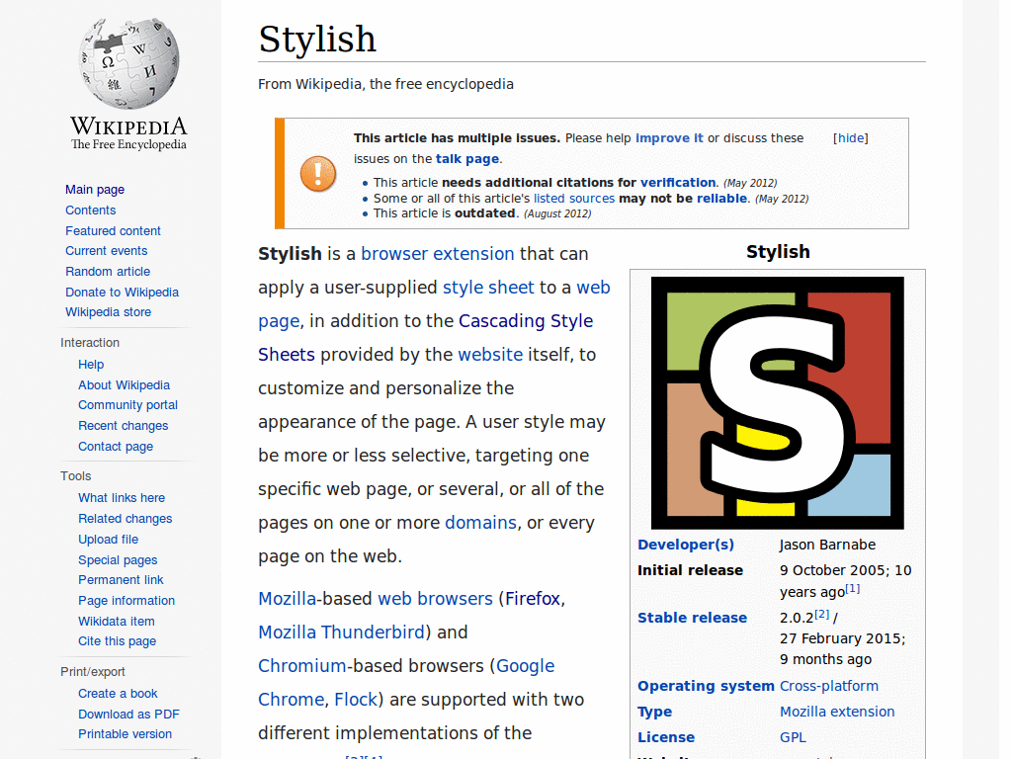
Task: Click Download as PDF
Action: point(128,715)
